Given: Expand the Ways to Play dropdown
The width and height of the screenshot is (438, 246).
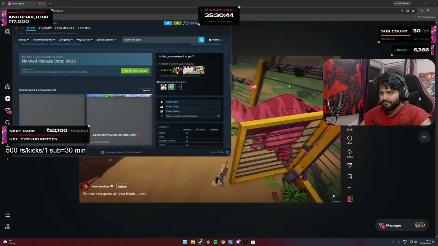Looking at the screenshot, I should pos(85,40).
